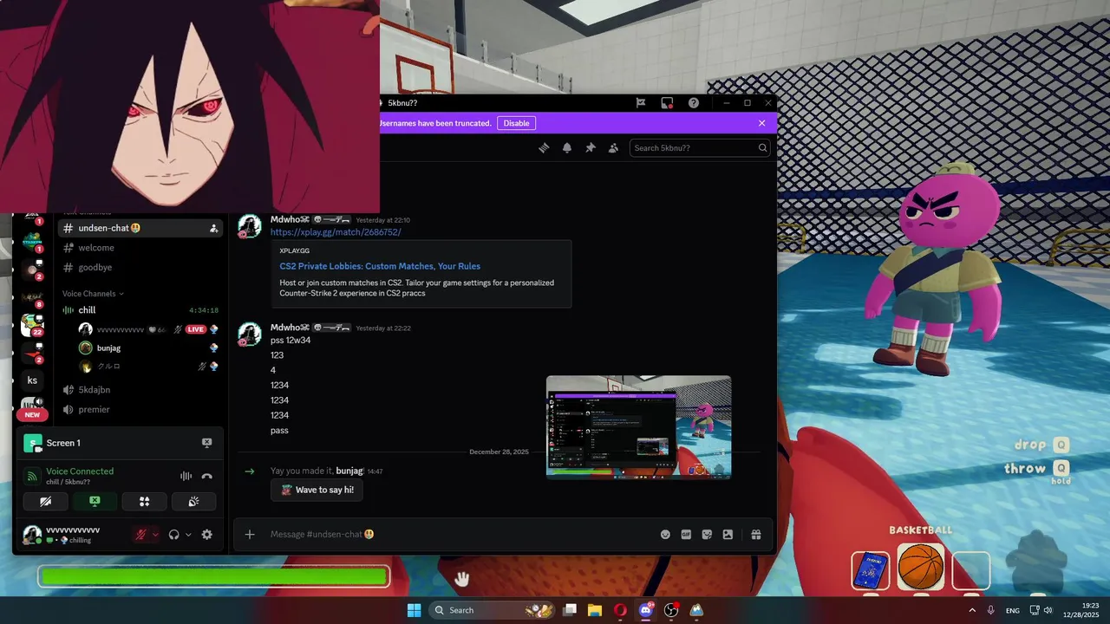The image size is (1110, 624).
Task: Open output device dropdown beside headphones
Action: 188,535
